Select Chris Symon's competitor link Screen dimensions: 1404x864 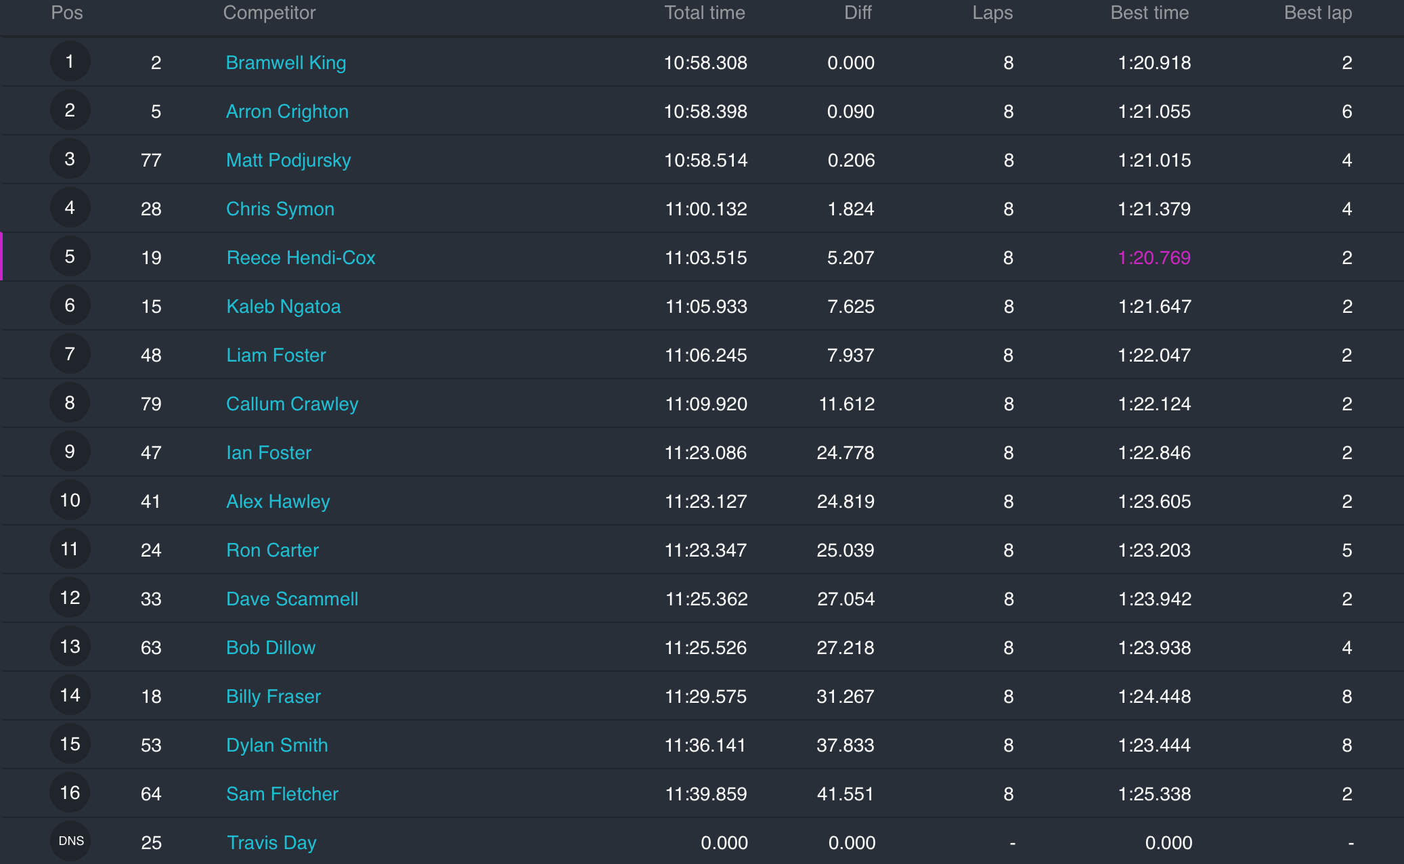(280, 209)
